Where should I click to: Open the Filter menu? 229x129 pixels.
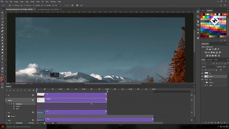pyautogui.click(x=38, y=1)
